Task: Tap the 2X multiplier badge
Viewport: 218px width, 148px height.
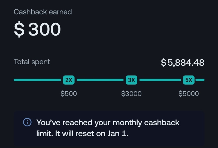Action: (69, 80)
